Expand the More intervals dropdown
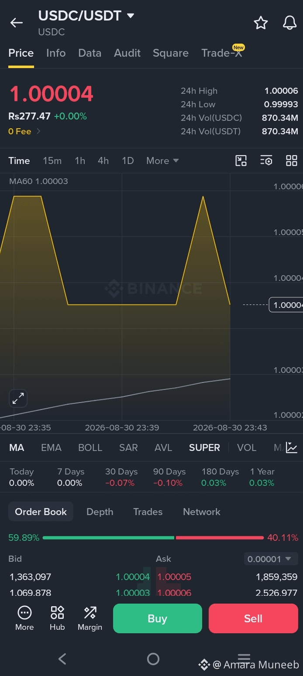Screen dimensions: 303x676 click(162, 160)
